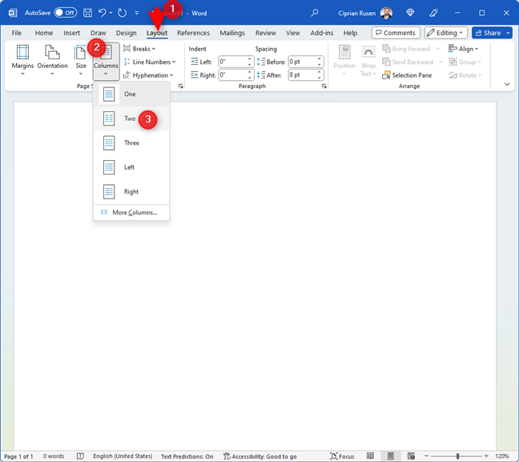This screenshot has height=462, width=519.
Task: Open the Breaks dropdown
Action: [x=139, y=49]
